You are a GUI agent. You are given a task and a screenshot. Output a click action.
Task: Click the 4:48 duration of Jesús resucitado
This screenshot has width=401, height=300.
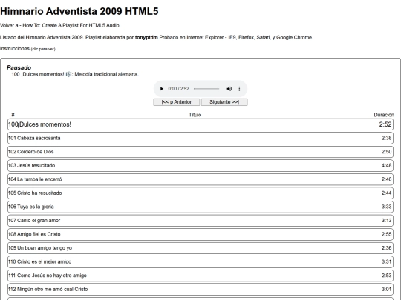(x=386, y=166)
